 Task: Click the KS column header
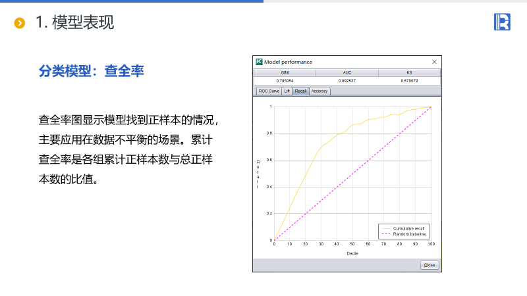pos(409,72)
